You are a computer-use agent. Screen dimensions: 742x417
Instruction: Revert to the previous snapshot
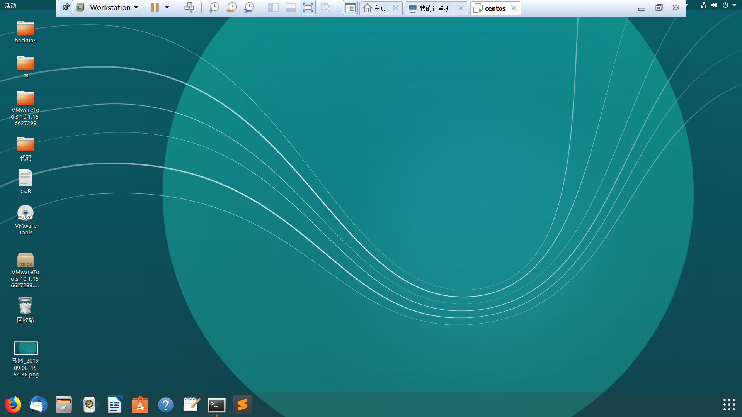coord(231,7)
